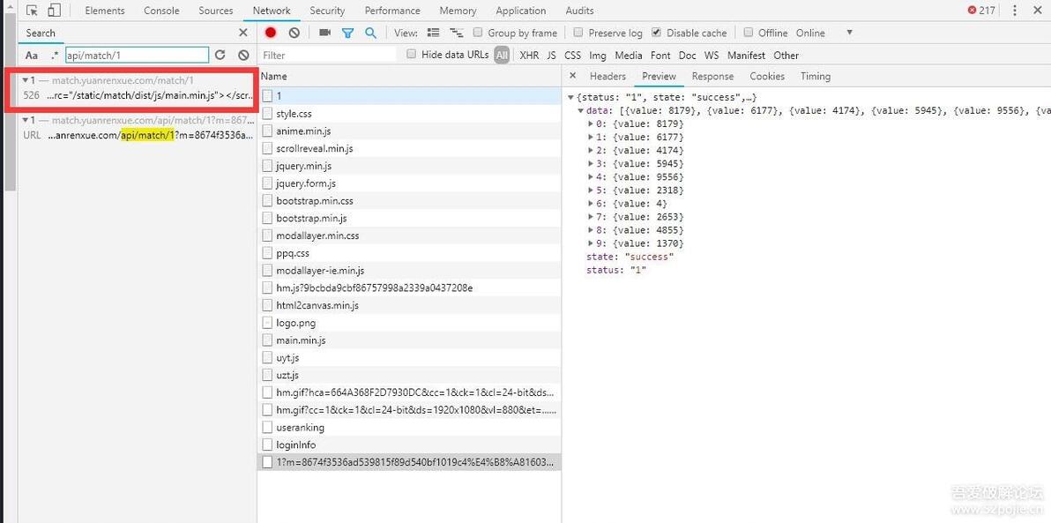Expand item 0 with value 8179

(591, 124)
